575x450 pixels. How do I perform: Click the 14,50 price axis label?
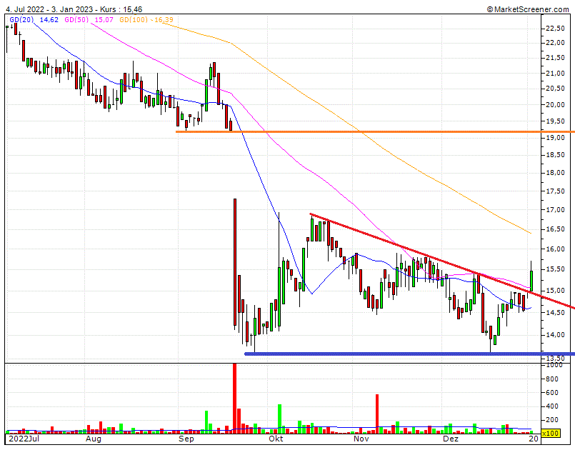[555, 313]
